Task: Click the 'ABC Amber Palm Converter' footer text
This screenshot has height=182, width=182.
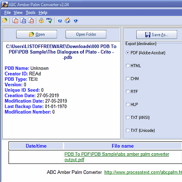Action: click(74, 172)
